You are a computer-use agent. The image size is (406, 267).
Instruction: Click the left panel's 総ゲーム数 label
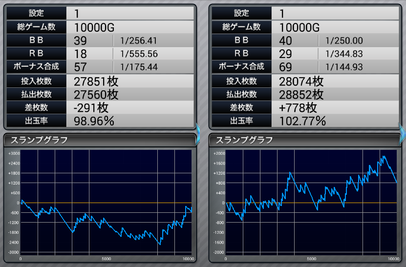click(36, 26)
